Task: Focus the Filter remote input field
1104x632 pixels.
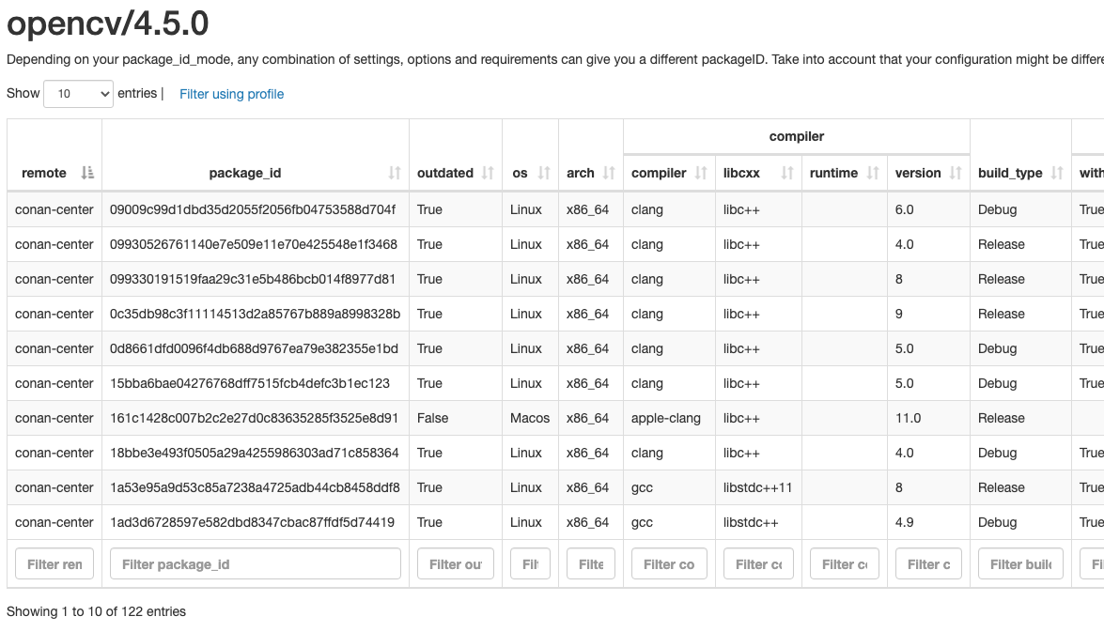Action: tap(54, 563)
